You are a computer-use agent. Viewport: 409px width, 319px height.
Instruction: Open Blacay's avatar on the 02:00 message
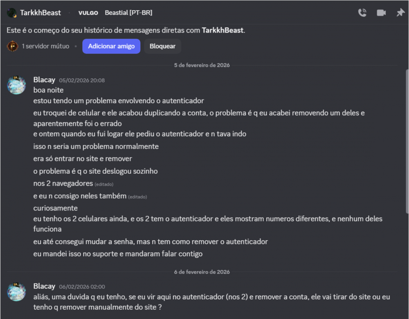coord(16,292)
